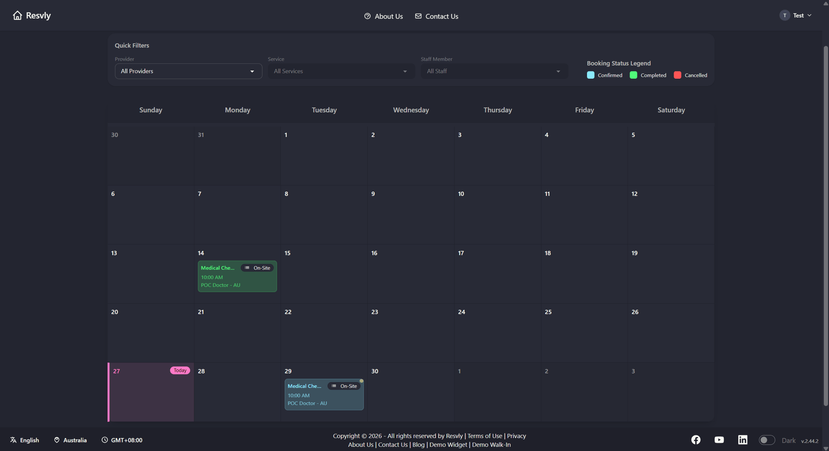Image resolution: width=829 pixels, height=451 pixels.
Task: Open the Facebook page icon
Action: (696, 440)
